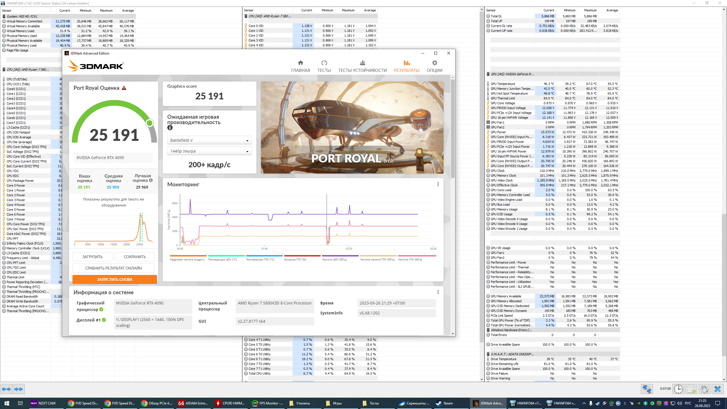Click the HWiNFO reset clock icon
The image size is (727, 409).
tap(678, 389)
